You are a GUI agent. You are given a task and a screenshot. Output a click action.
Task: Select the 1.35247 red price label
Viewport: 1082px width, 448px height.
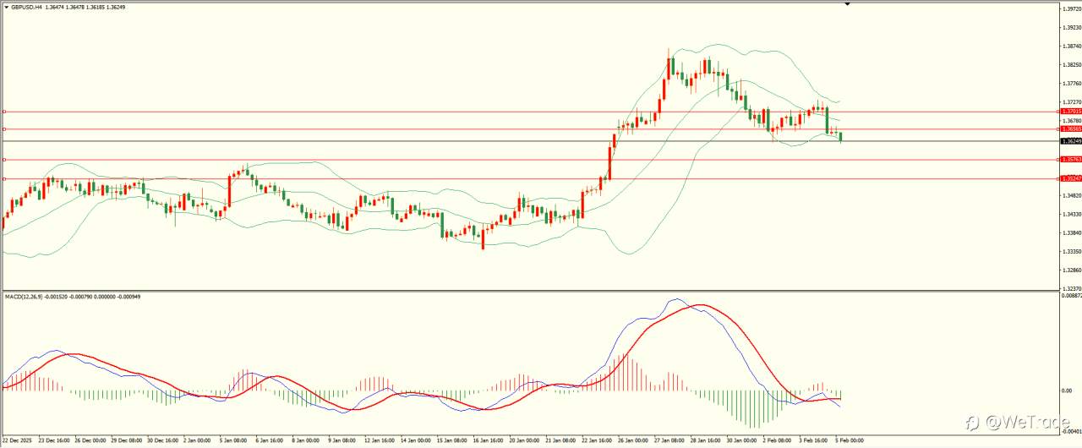[x=1069, y=178]
